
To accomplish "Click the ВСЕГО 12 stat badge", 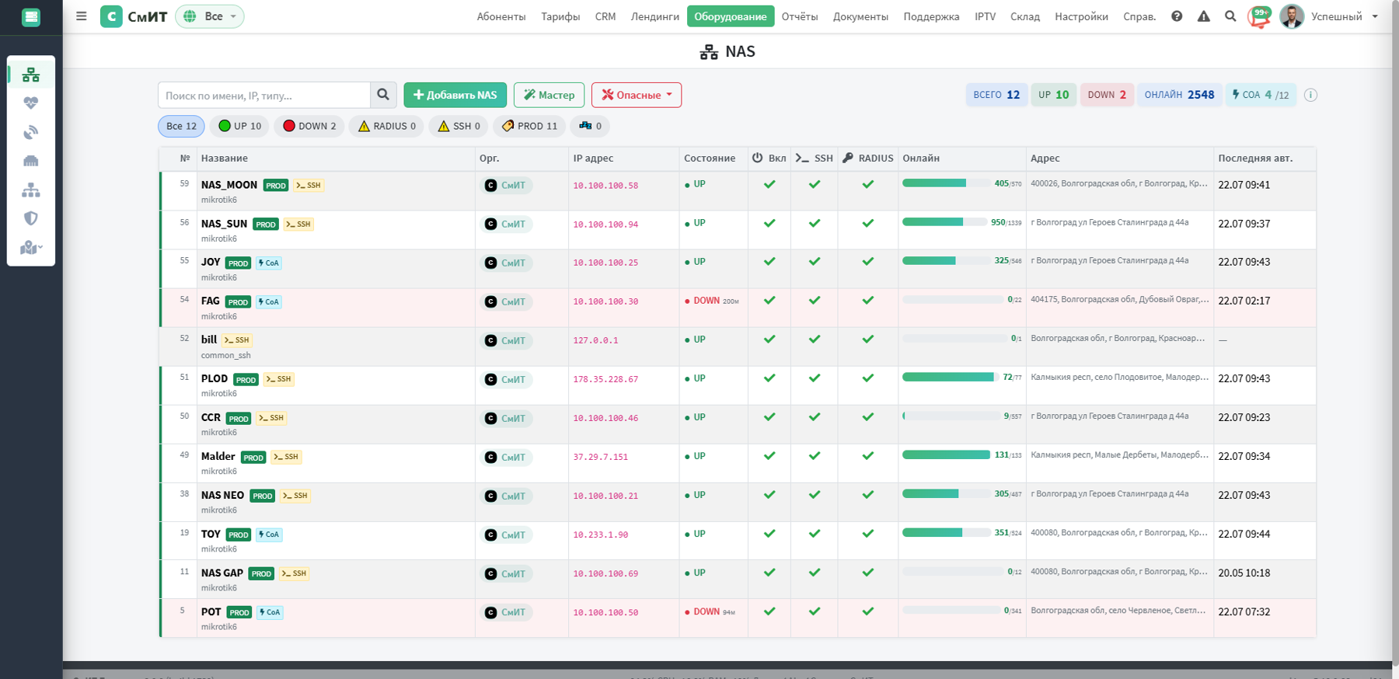I will (x=996, y=95).
